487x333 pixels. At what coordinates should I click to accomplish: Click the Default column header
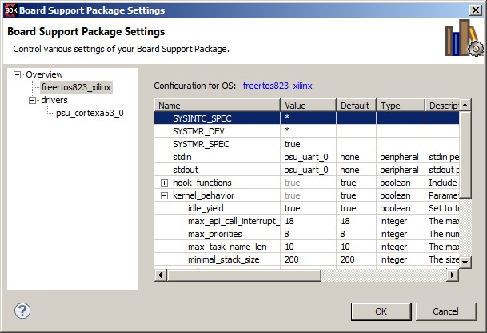pos(356,106)
